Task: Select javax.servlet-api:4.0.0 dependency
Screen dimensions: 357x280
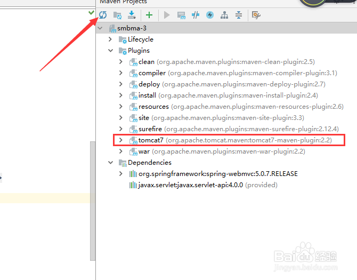Action: click(x=208, y=185)
